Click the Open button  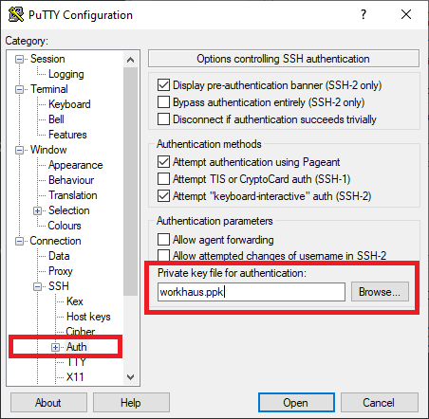(x=296, y=403)
